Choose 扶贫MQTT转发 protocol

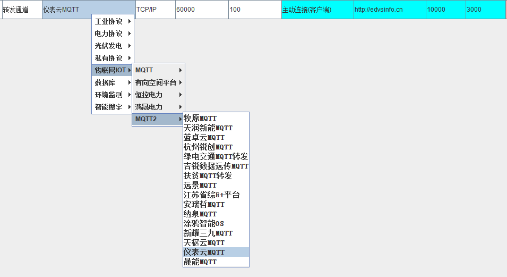pos(216,175)
